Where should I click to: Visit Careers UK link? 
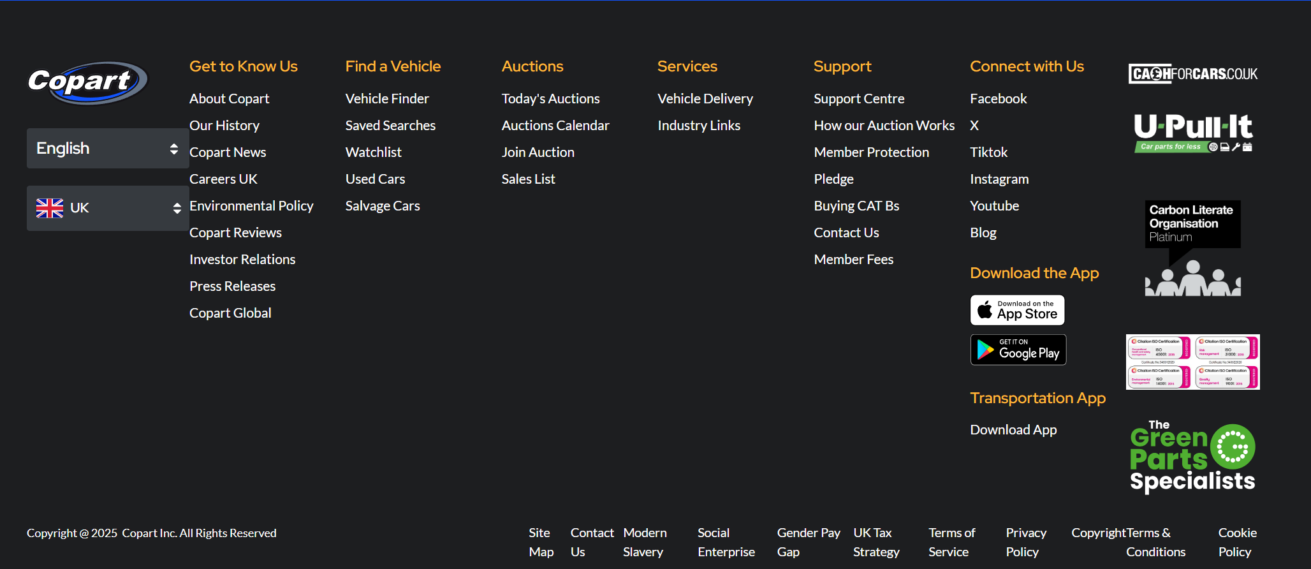223,179
